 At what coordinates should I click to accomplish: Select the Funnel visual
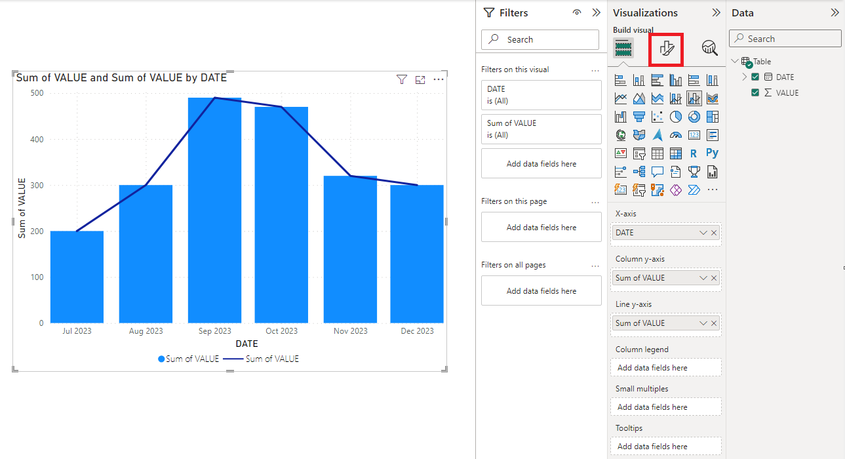[639, 117]
